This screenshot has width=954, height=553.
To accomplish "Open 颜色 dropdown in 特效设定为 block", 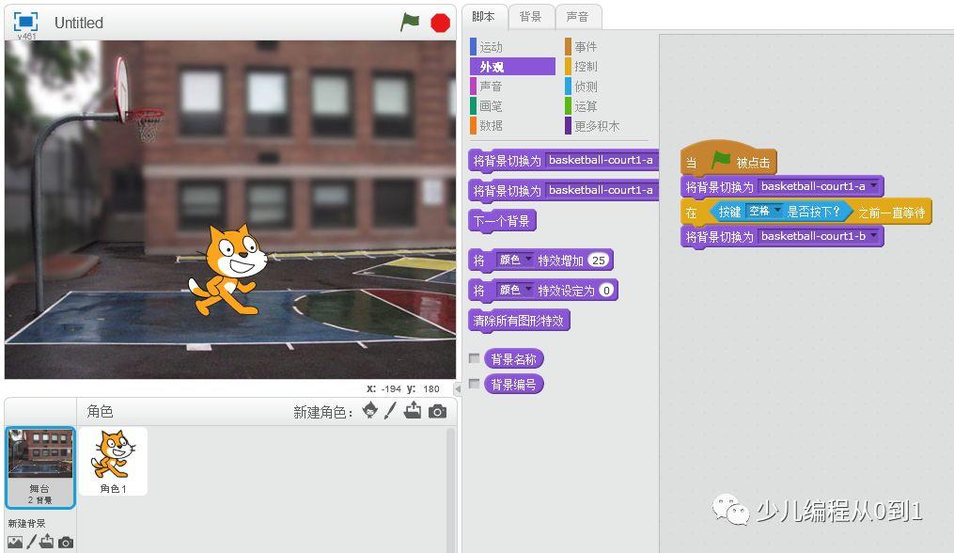I will [x=514, y=290].
